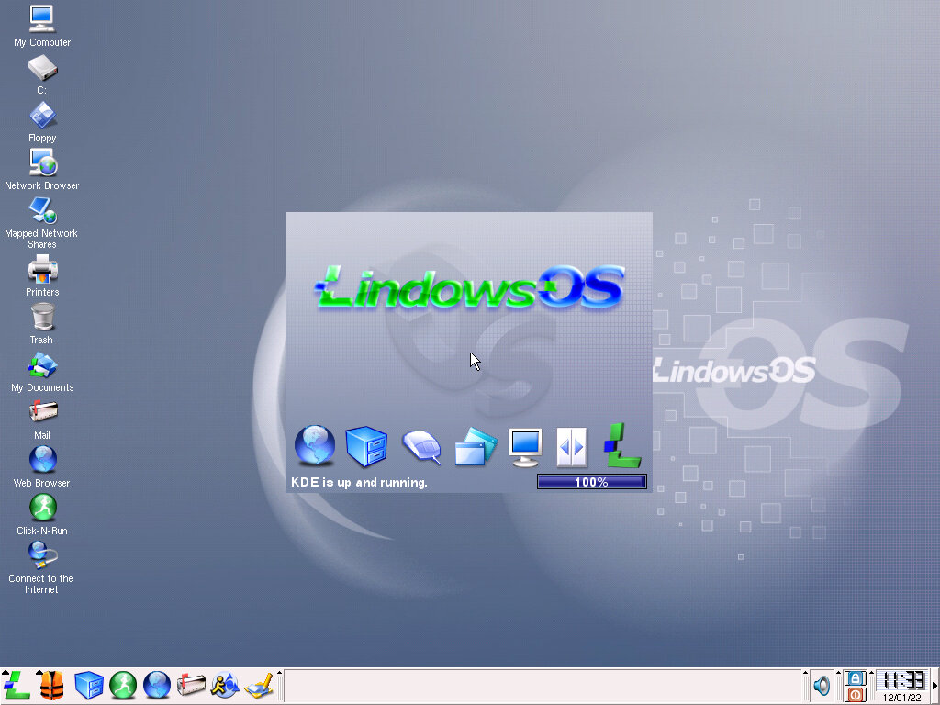Screen dimensions: 940x705
Task: Open the green L launch menu
Action: point(17,686)
